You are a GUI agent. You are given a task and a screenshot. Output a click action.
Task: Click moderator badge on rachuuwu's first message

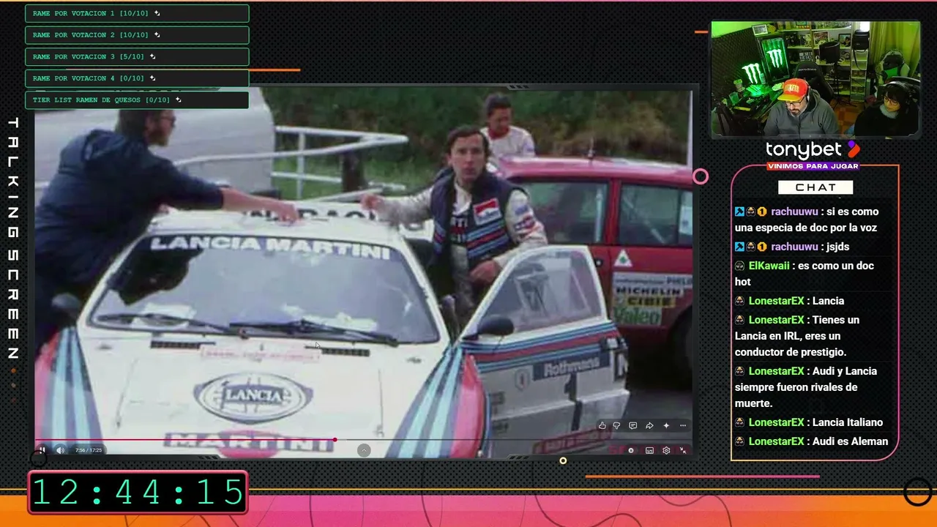click(740, 212)
